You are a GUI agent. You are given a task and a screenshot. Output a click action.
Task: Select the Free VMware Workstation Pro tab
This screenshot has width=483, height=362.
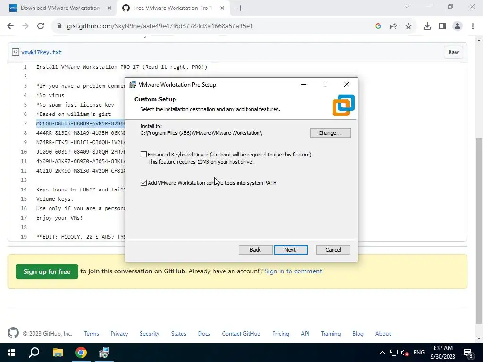[173, 8]
